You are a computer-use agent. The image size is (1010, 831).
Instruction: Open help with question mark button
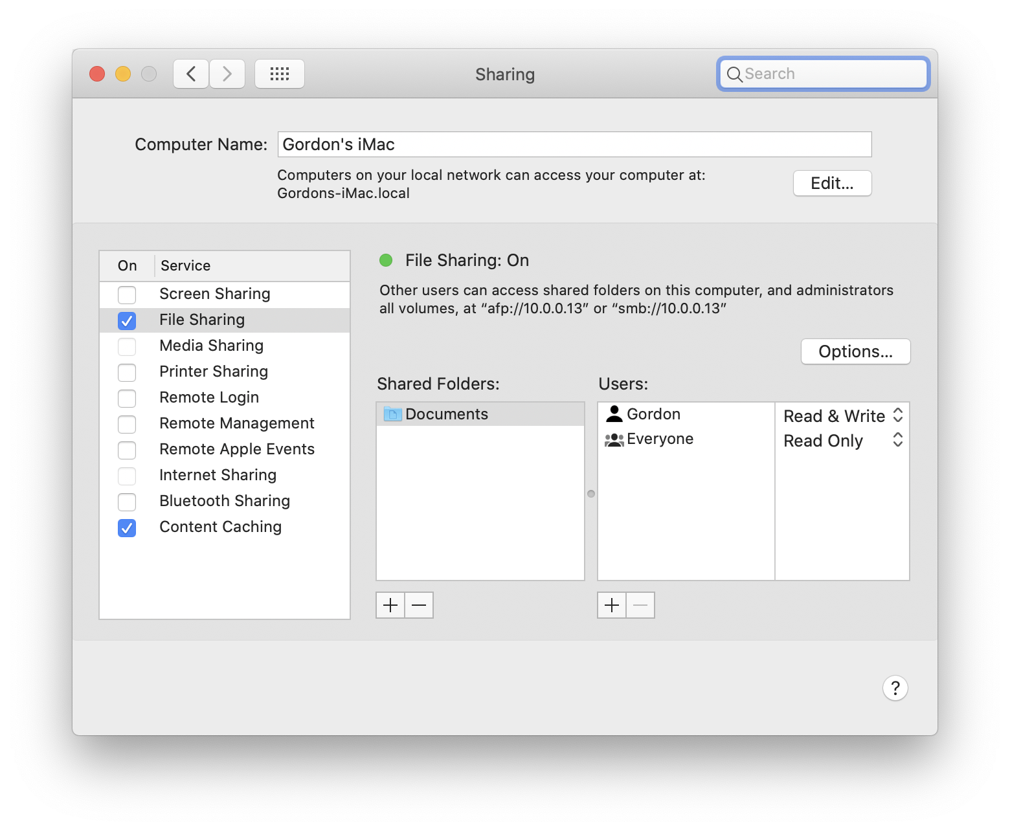point(895,688)
